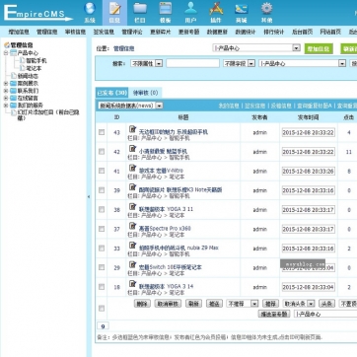Image resolution: width=357 pixels, height=357 pixels.
Task: Tick the checkbox for row ID 38
Action: 102,210
